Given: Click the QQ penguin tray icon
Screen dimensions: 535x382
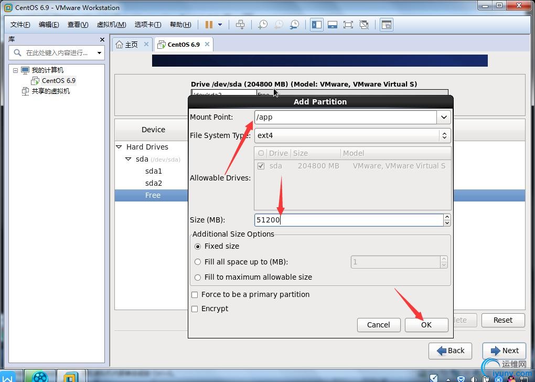Looking at the screenshot, I should (x=511, y=378).
